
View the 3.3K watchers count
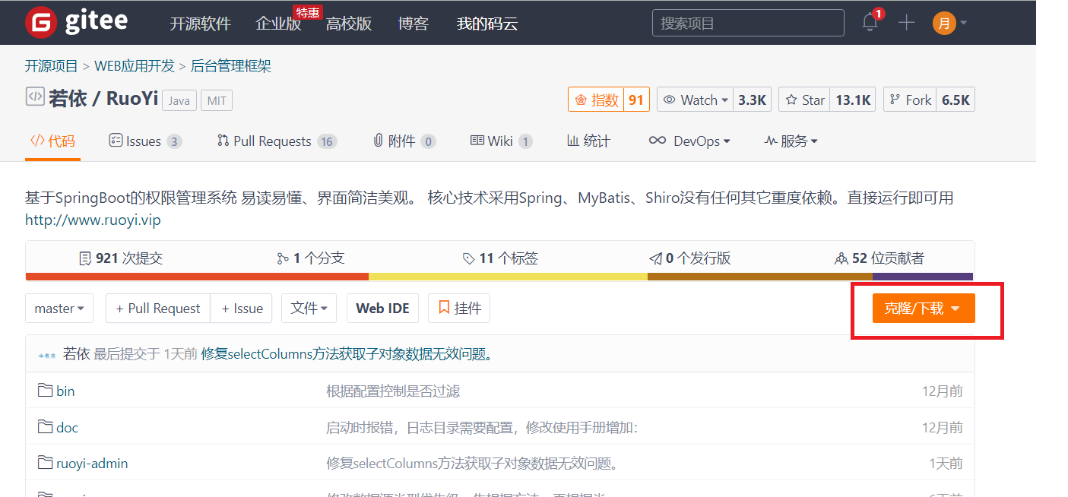(x=753, y=100)
